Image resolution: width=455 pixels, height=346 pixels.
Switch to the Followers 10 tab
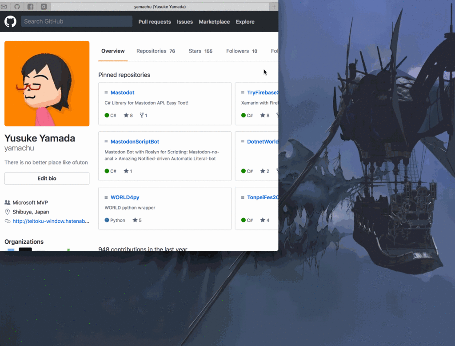coord(242,51)
